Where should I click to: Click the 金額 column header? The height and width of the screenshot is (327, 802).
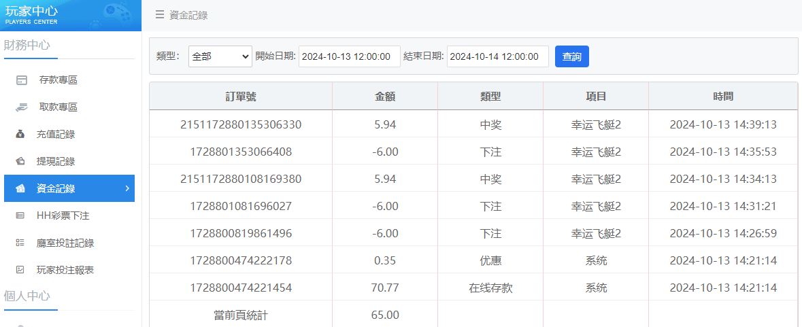click(385, 97)
